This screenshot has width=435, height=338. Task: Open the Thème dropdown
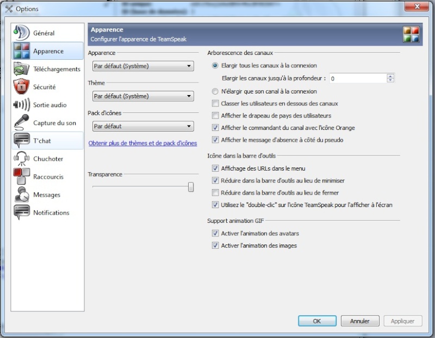click(x=143, y=96)
